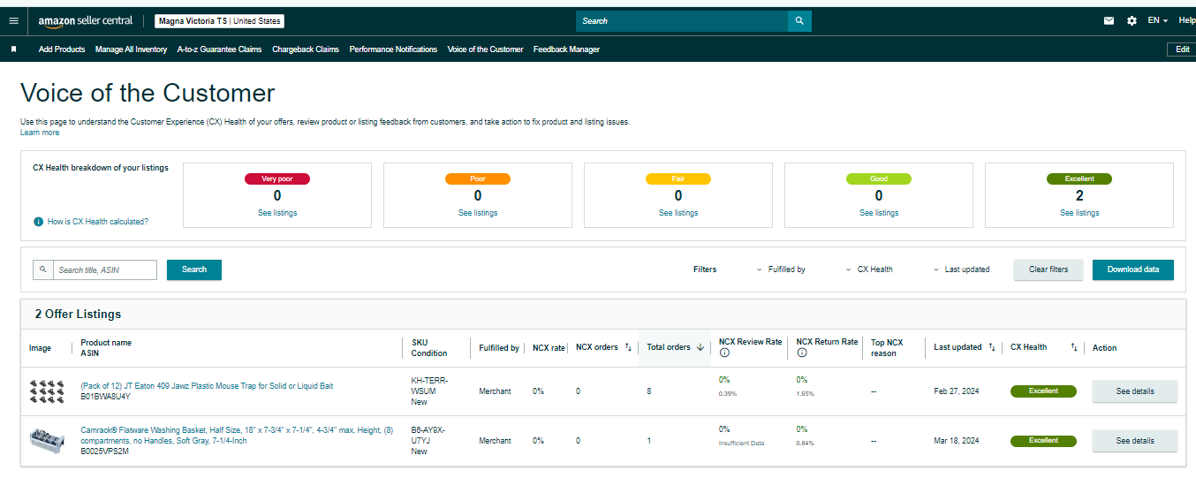Open Performance Notifications
Image resolution: width=1196 pixels, height=478 pixels.
point(393,49)
